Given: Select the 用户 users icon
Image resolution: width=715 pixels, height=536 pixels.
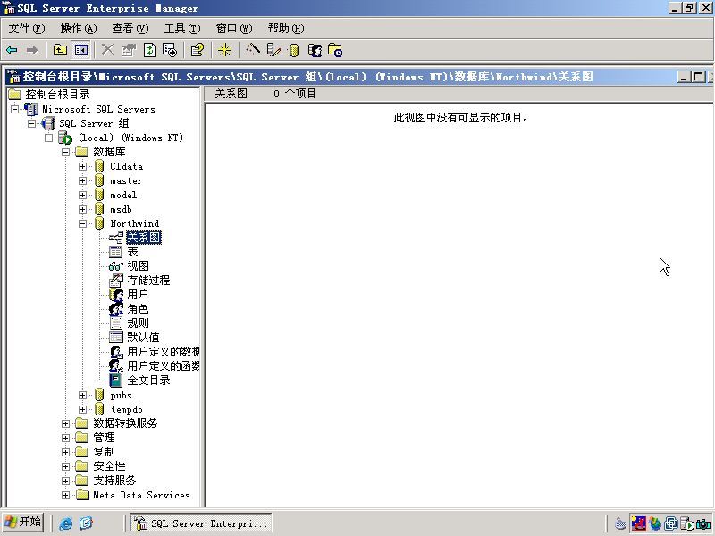Looking at the screenshot, I should pos(116,295).
